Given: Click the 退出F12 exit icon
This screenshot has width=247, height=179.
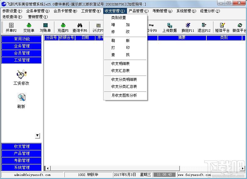Looking at the screenshot, I should click(204, 25).
